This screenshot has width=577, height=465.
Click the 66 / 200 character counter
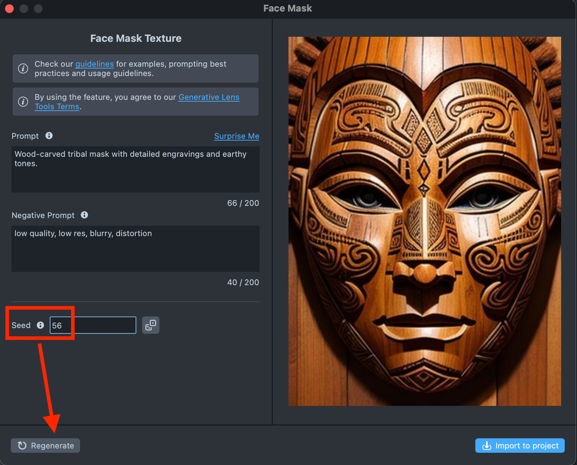pos(243,203)
